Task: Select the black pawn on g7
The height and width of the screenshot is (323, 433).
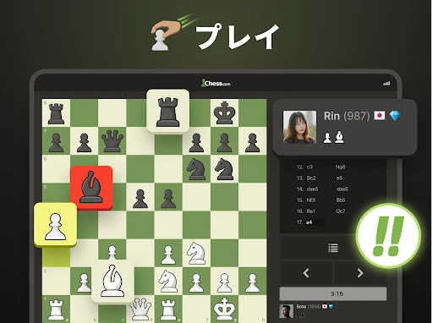Action: tap(224, 143)
